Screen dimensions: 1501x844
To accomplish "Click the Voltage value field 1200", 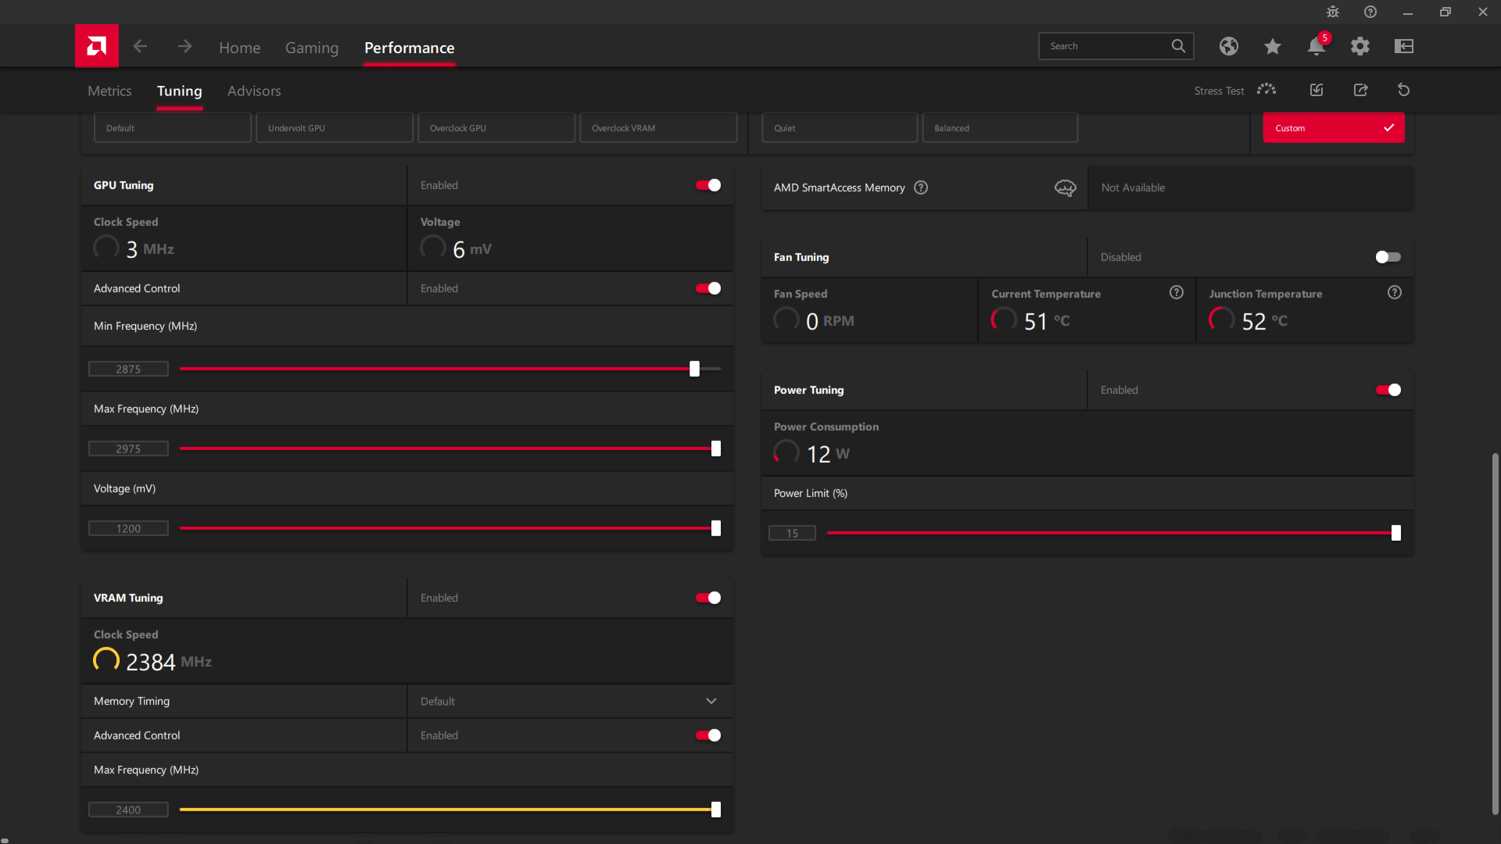I will click(128, 528).
